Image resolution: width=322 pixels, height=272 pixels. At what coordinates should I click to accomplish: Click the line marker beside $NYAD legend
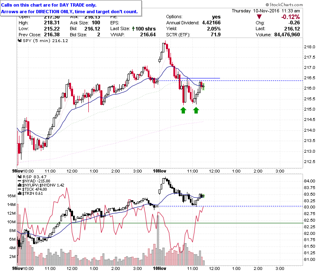tap(20, 181)
